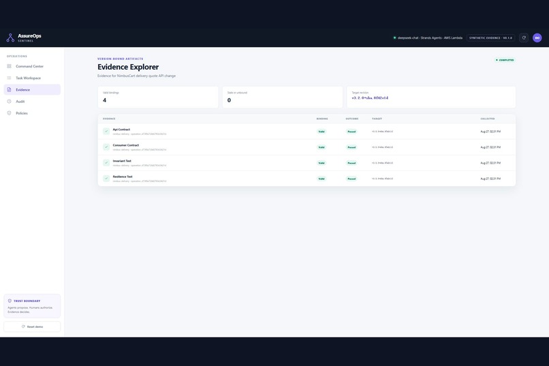Click the Trust Boundary card text
Viewport: 549px width, 366px height.
(x=30, y=309)
